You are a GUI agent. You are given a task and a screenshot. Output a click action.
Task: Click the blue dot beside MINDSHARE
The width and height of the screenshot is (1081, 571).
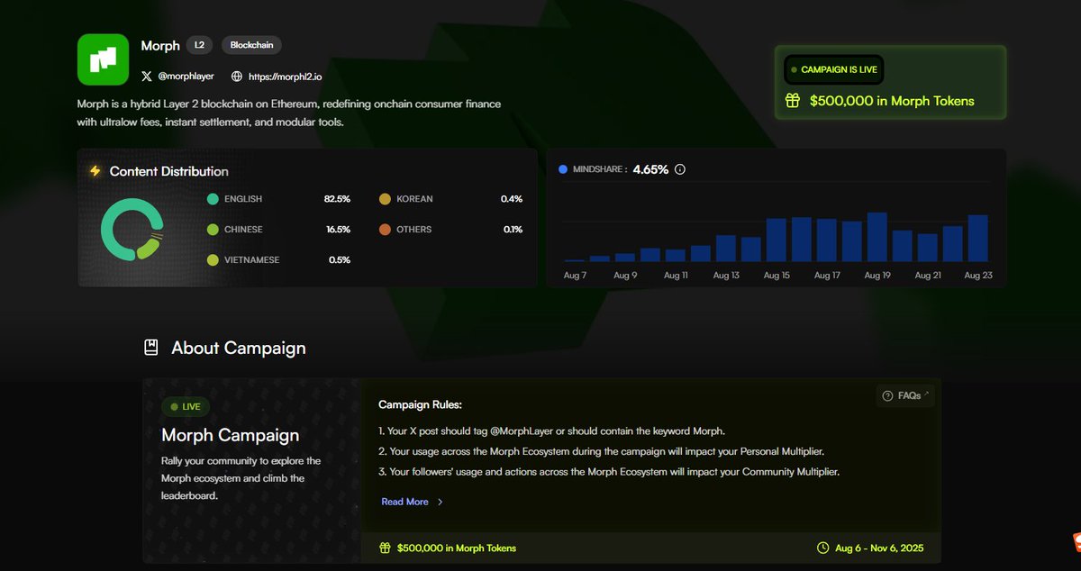tap(563, 169)
